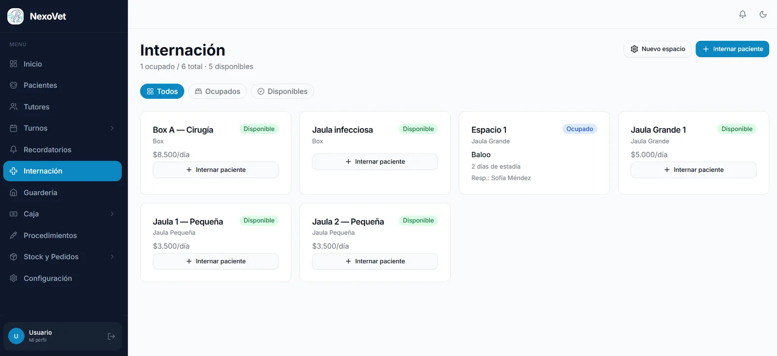Viewport: 777px width, 356px height.
Task: Open the notifications bell icon
Action: click(743, 15)
